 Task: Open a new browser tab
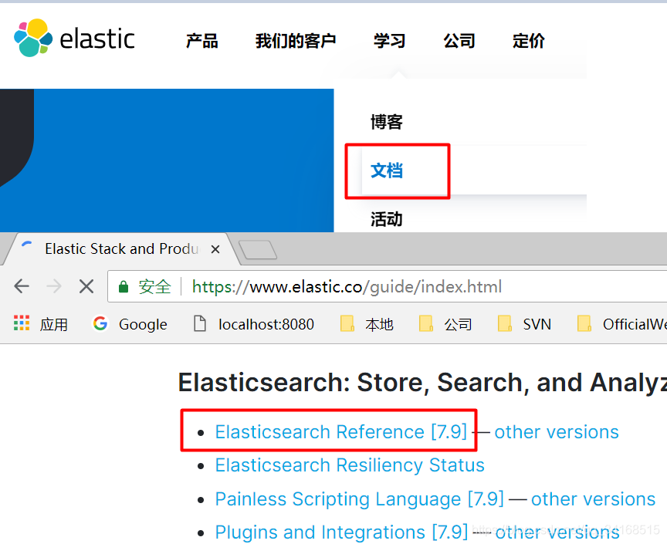pos(257,250)
